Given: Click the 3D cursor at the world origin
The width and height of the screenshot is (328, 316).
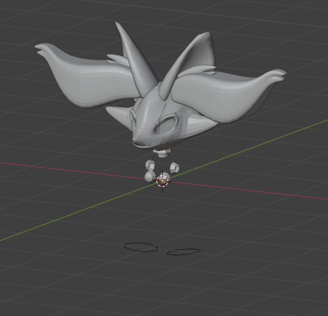Looking at the screenshot, I should [x=162, y=181].
